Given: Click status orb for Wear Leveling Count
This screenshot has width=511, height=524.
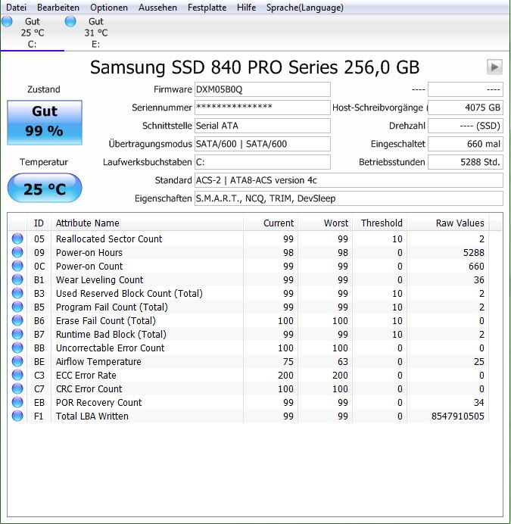Looking at the screenshot, I should 17,279.
